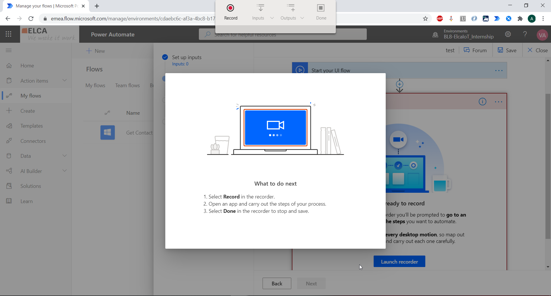The height and width of the screenshot is (296, 551).
Task: Click the Next wizard button
Action: click(311, 283)
